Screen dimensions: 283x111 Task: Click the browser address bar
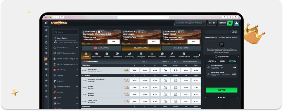pos(143,17)
